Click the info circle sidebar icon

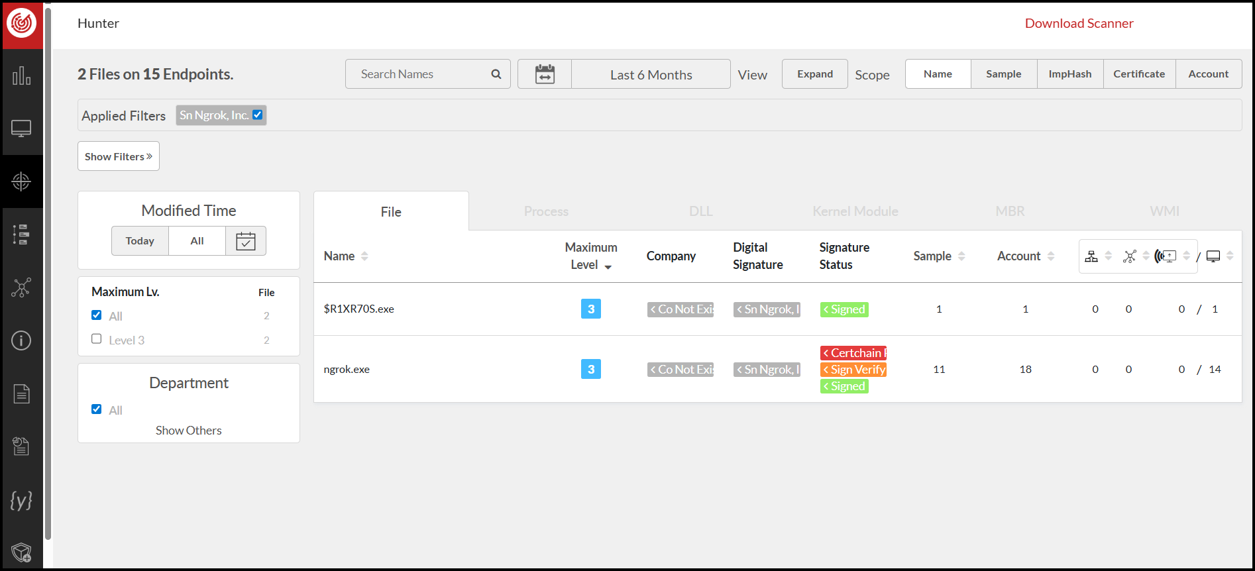pyautogui.click(x=21, y=340)
